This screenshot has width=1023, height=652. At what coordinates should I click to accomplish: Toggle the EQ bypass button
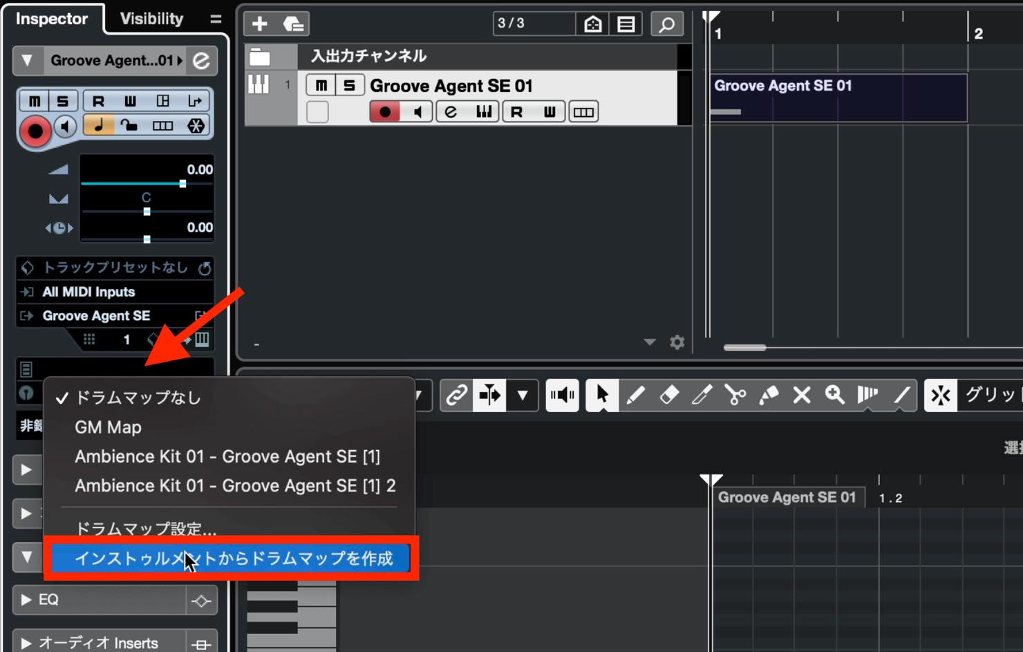point(201,601)
